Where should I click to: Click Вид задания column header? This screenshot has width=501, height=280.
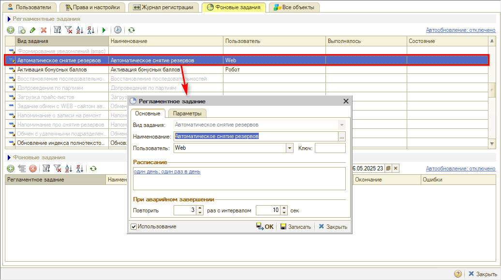(x=62, y=41)
